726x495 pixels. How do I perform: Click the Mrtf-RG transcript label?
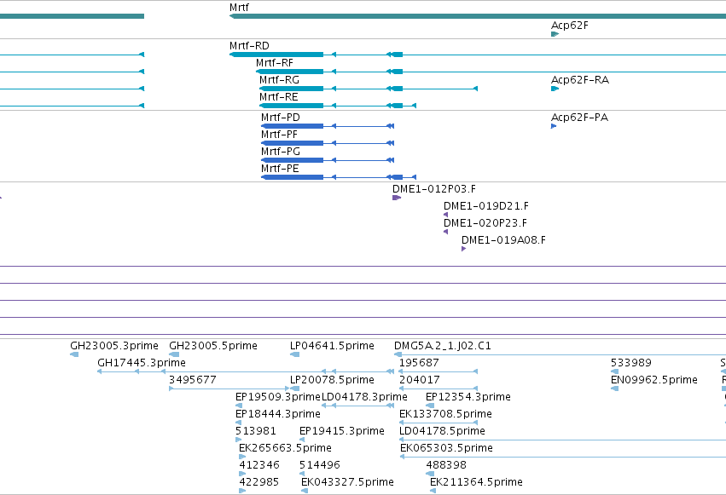(x=279, y=80)
